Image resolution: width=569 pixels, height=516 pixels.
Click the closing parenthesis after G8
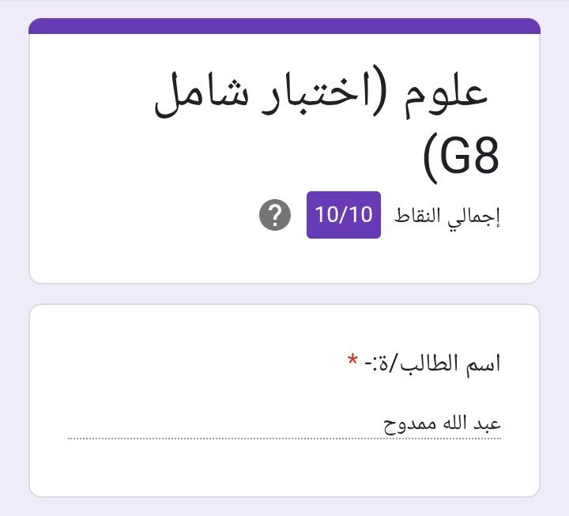click(x=430, y=157)
